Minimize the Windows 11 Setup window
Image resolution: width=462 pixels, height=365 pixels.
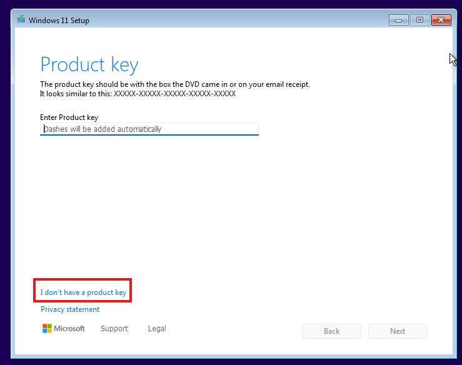pyautogui.click(x=398, y=20)
